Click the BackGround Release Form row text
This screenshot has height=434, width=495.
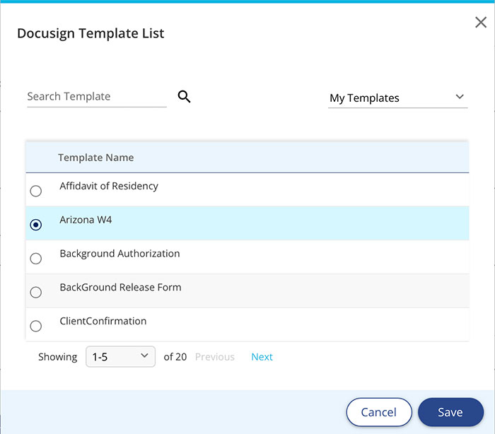[x=121, y=287]
